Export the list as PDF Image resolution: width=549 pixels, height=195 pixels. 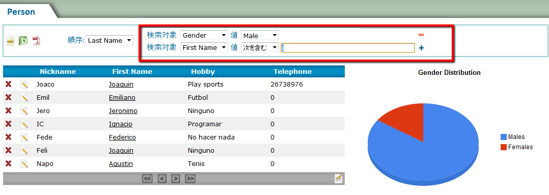click(37, 41)
